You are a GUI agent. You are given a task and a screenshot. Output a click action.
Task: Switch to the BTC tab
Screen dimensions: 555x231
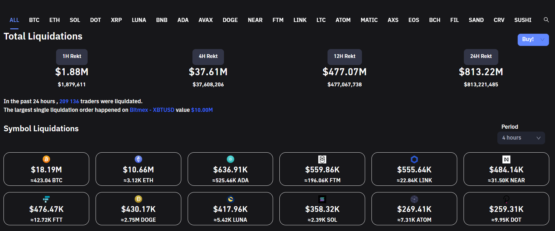point(34,20)
